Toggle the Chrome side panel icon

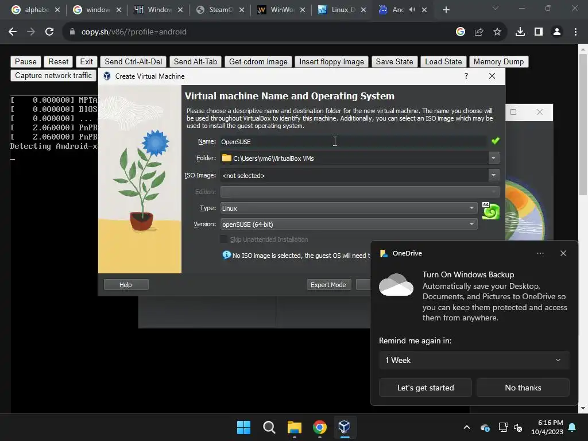[x=539, y=32]
